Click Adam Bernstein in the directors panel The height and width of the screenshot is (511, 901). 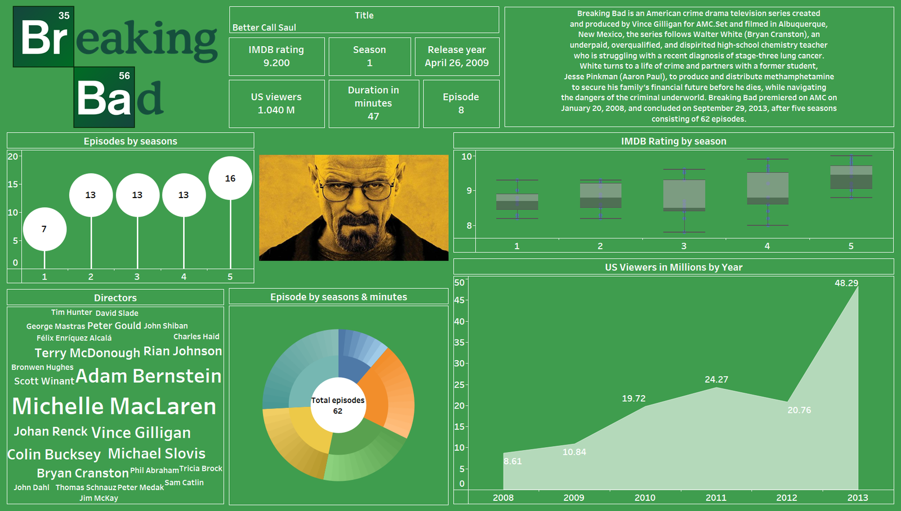(x=149, y=376)
